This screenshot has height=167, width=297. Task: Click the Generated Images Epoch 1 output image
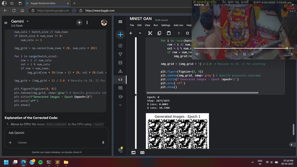177,131
